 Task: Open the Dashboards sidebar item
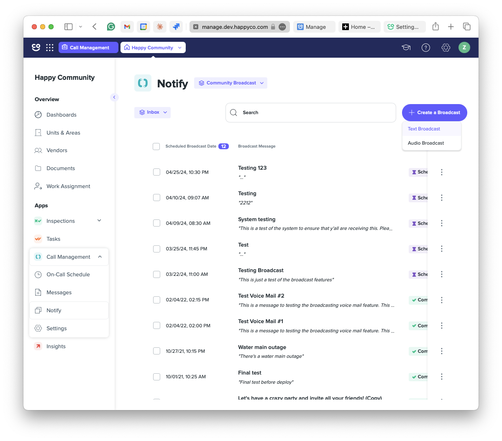tap(61, 115)
